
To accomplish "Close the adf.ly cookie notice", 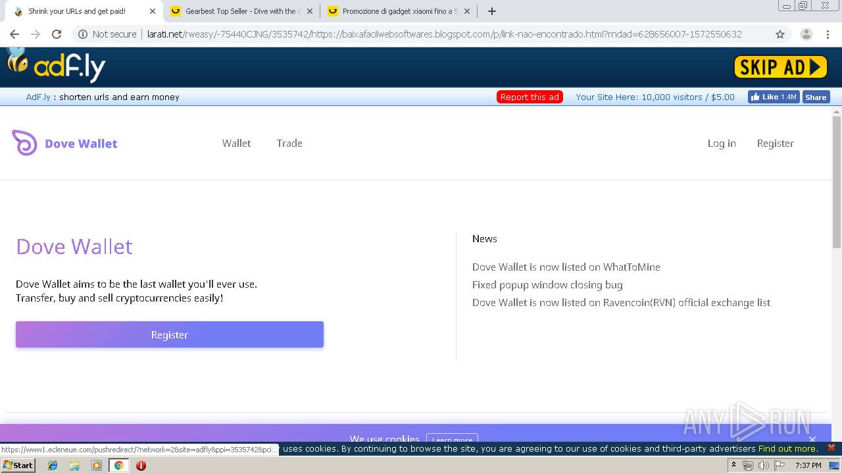I will (x=831, y=448).
